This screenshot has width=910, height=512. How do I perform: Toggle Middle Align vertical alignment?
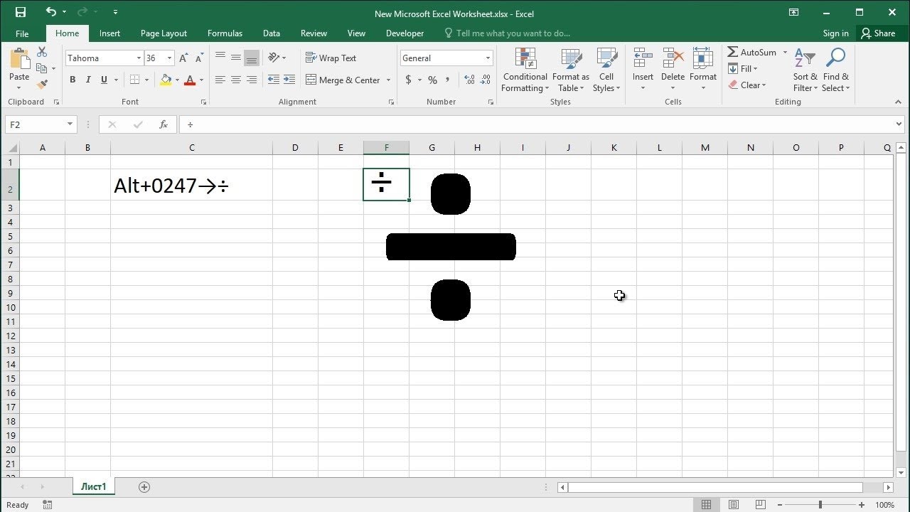[x=235, y=58]
